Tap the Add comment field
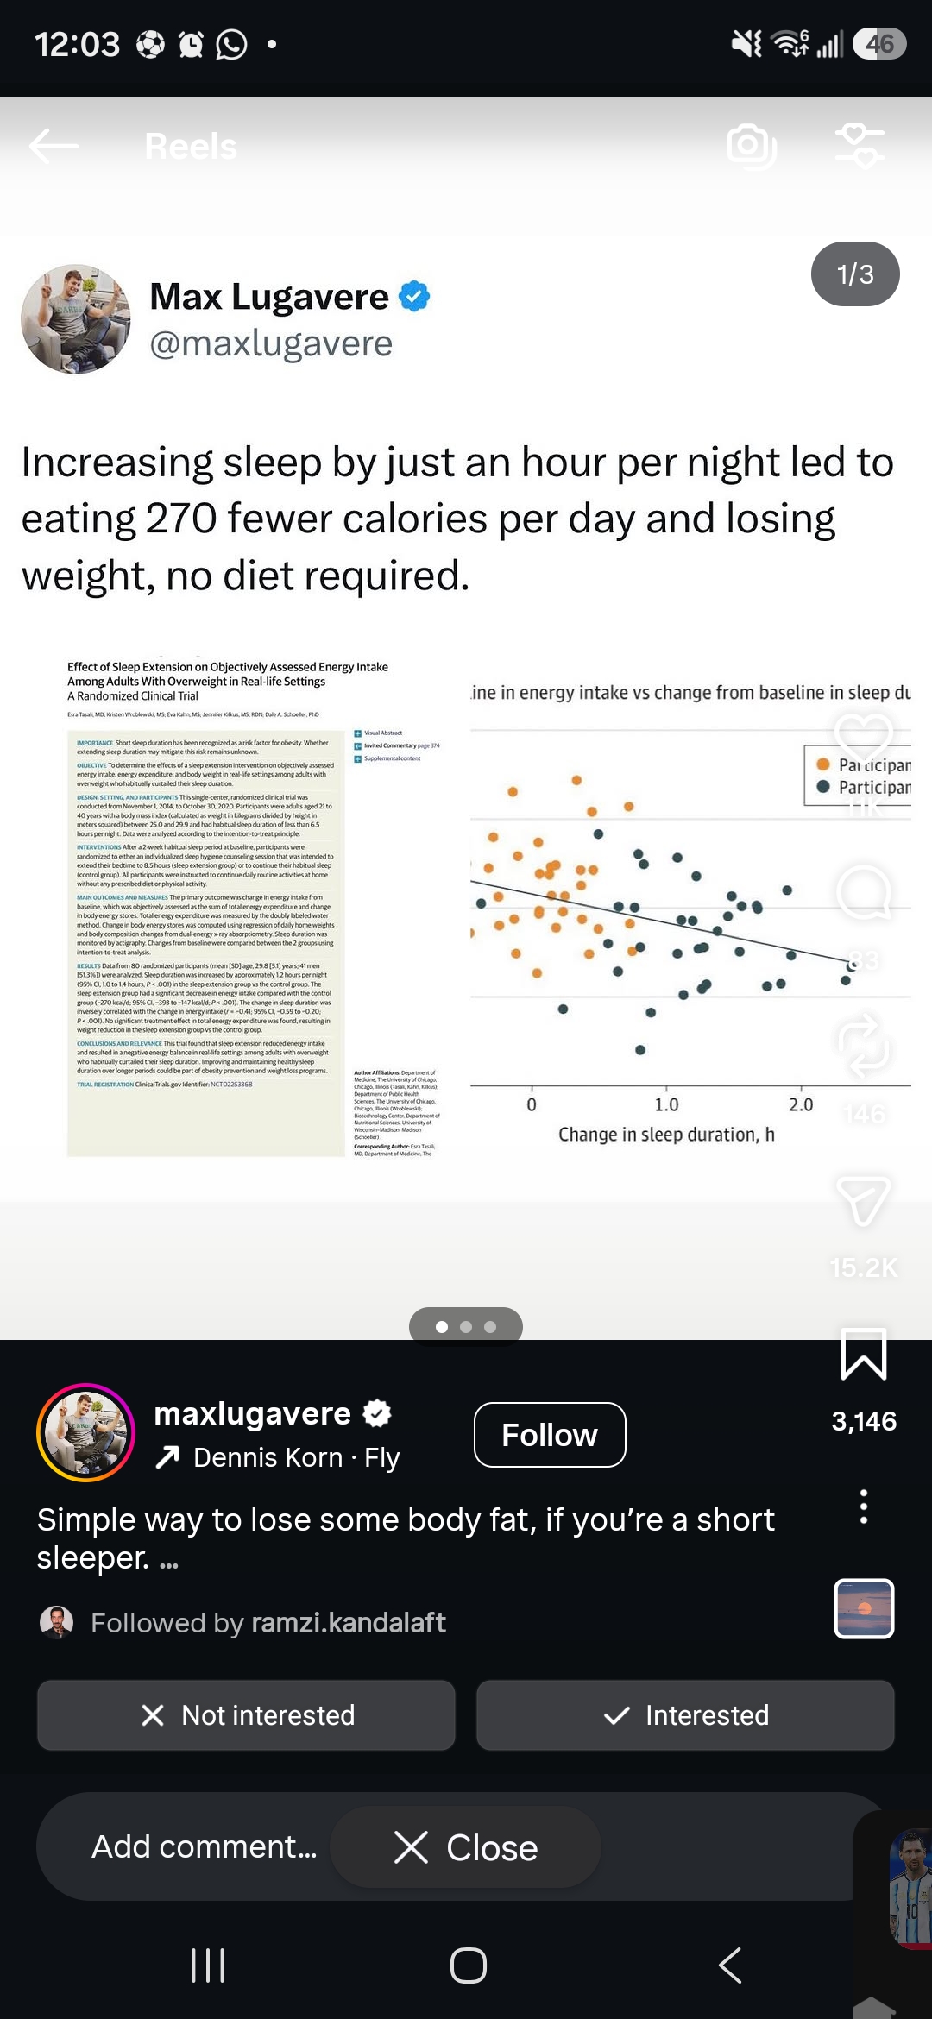Screen dimensions: 932x2019 click(x=205, y=1846)
